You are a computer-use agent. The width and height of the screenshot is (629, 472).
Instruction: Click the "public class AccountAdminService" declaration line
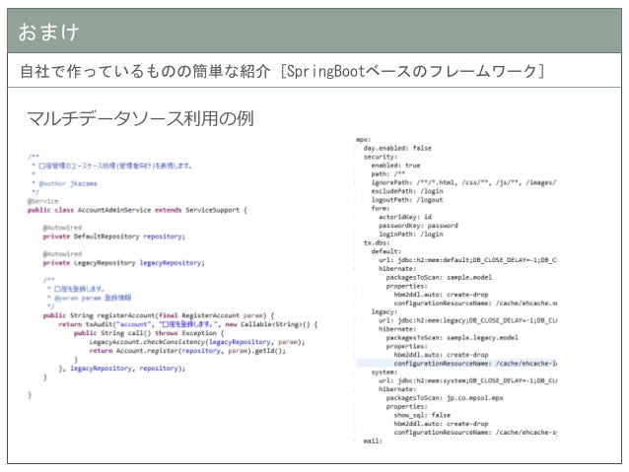[x=137, y=210]
